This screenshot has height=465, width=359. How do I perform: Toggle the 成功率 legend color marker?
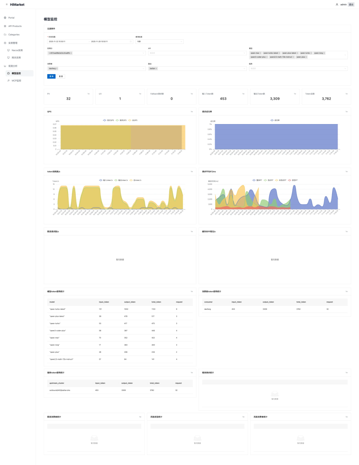coord(272,120)
